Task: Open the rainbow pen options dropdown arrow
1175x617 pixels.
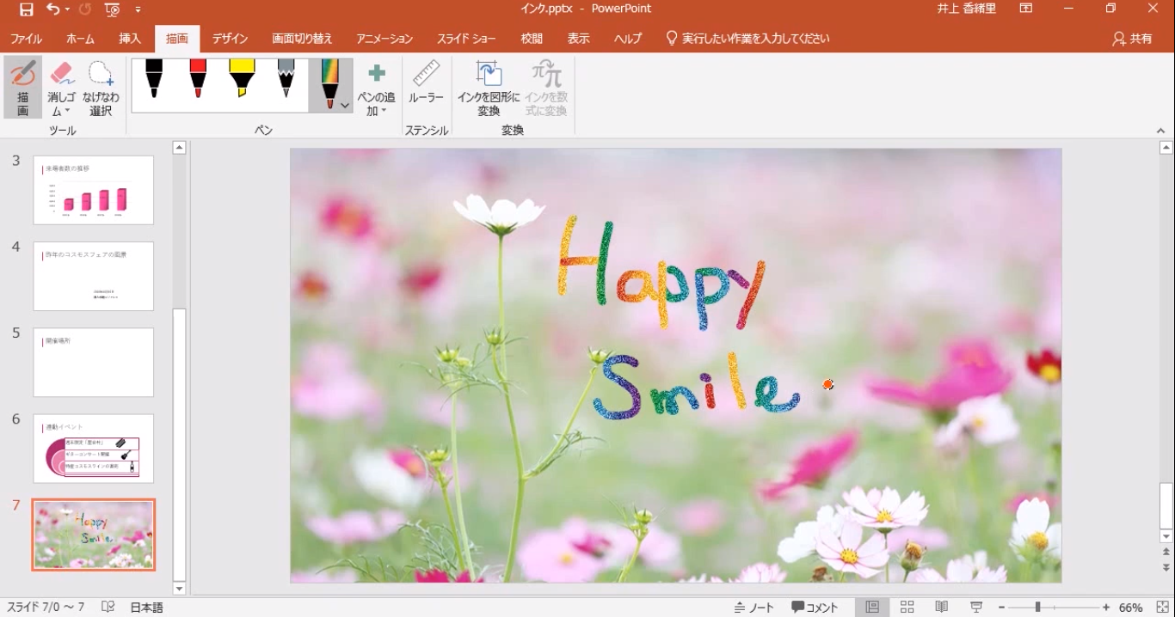Action: [x=345, y=106]
